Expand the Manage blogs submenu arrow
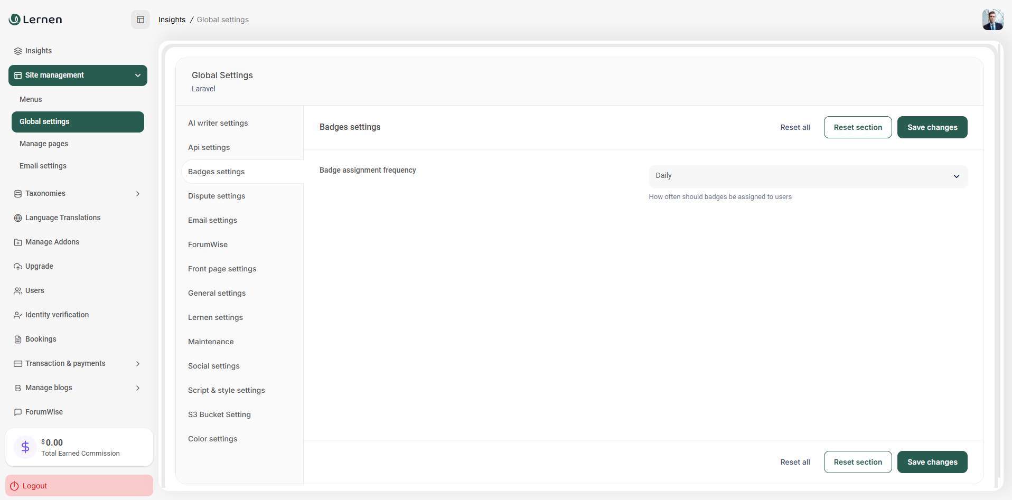The width and height of the screenshot is (1012, 500). (138, 388)
